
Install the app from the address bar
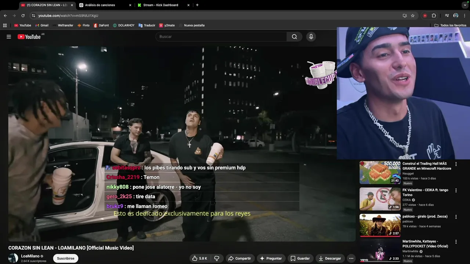pyautogui.click(x=405, y=16)
